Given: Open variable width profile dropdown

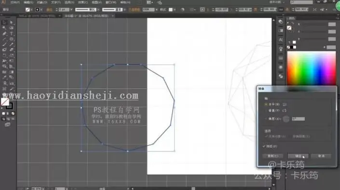Looking at the screenshot, I should coord(98,10).
